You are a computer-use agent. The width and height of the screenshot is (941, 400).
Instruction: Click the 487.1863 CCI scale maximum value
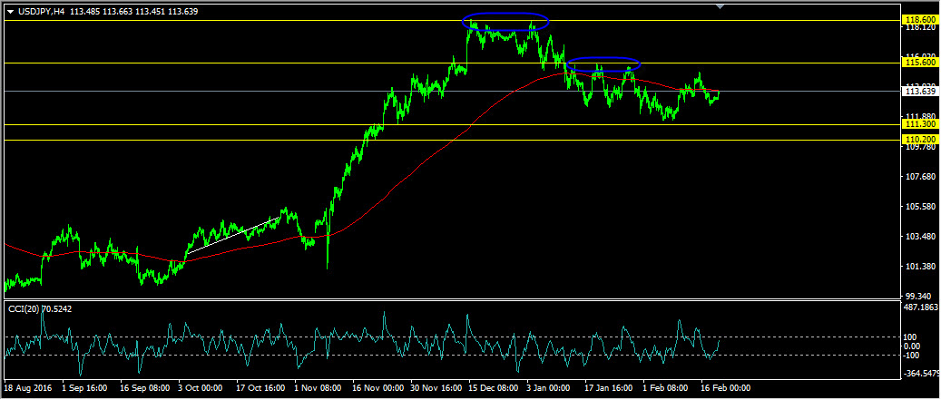point(922,307)
